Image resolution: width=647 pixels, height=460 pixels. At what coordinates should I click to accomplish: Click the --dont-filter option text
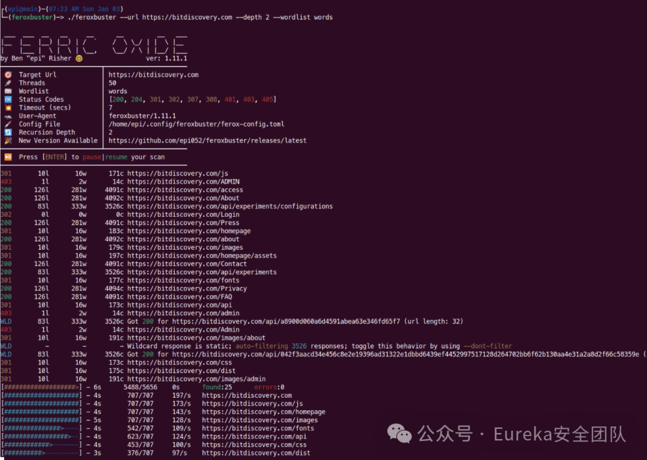click(x=488, y=346)
